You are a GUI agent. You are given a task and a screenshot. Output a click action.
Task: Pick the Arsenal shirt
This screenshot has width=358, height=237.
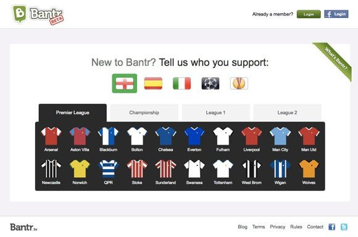click(51, 136)
